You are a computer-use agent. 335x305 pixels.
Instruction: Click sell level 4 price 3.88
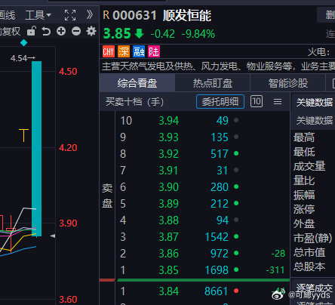pyautogui.click(x=169, y=220)
